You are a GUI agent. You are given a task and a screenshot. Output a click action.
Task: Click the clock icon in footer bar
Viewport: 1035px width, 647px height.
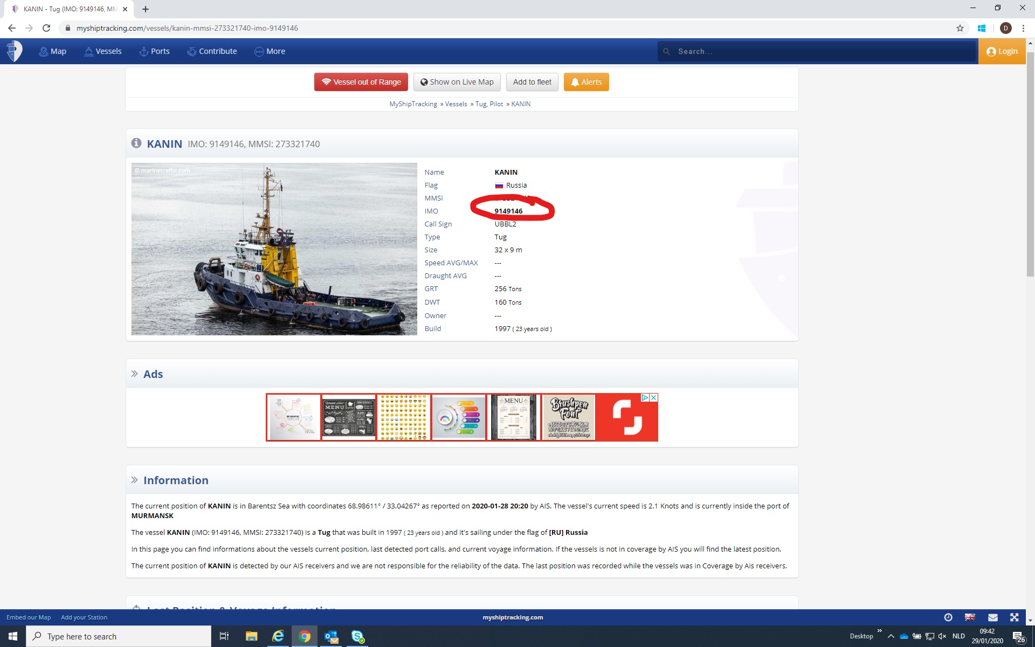[948, 617]
